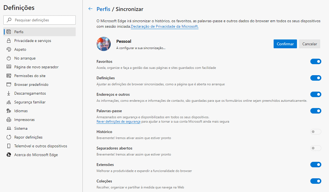Open Declaração de Privacidade da Microsoft link
Image resolution: width=329 pixels, height=192 pixels.
tap(164, 27)
